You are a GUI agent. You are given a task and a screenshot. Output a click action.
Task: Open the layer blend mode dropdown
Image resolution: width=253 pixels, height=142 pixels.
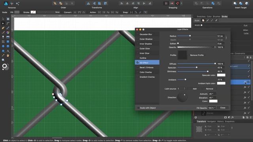click(x=244, y=57)
